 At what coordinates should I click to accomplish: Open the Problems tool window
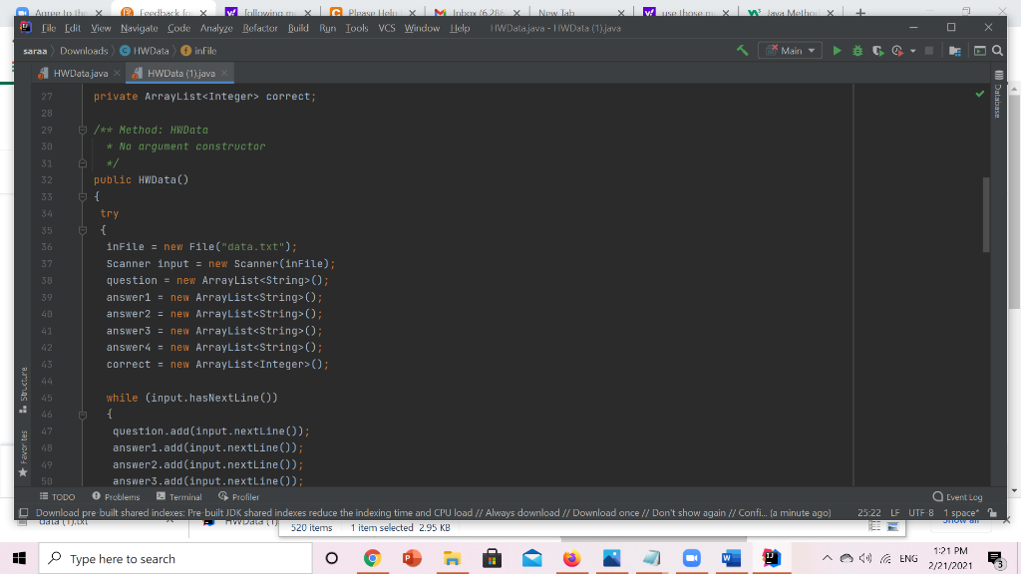coord(116,496)
